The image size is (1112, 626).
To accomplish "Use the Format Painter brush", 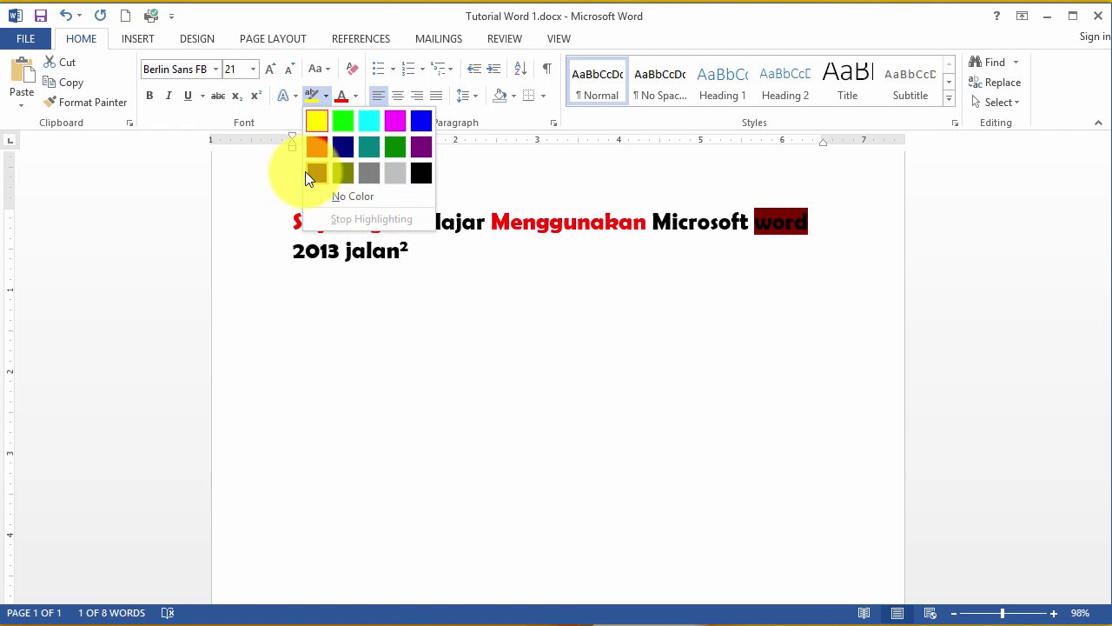I will point(85,103).
